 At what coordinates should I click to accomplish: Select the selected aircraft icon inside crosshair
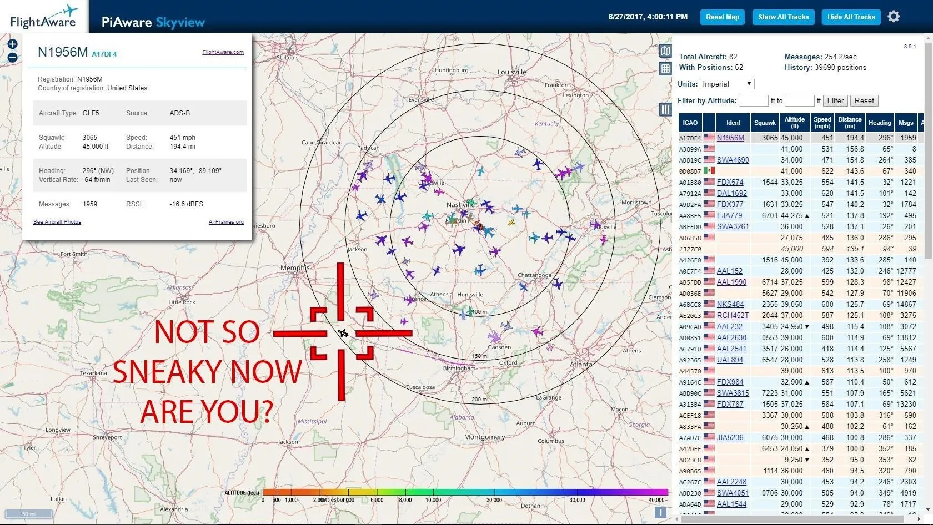click(343, 333)
